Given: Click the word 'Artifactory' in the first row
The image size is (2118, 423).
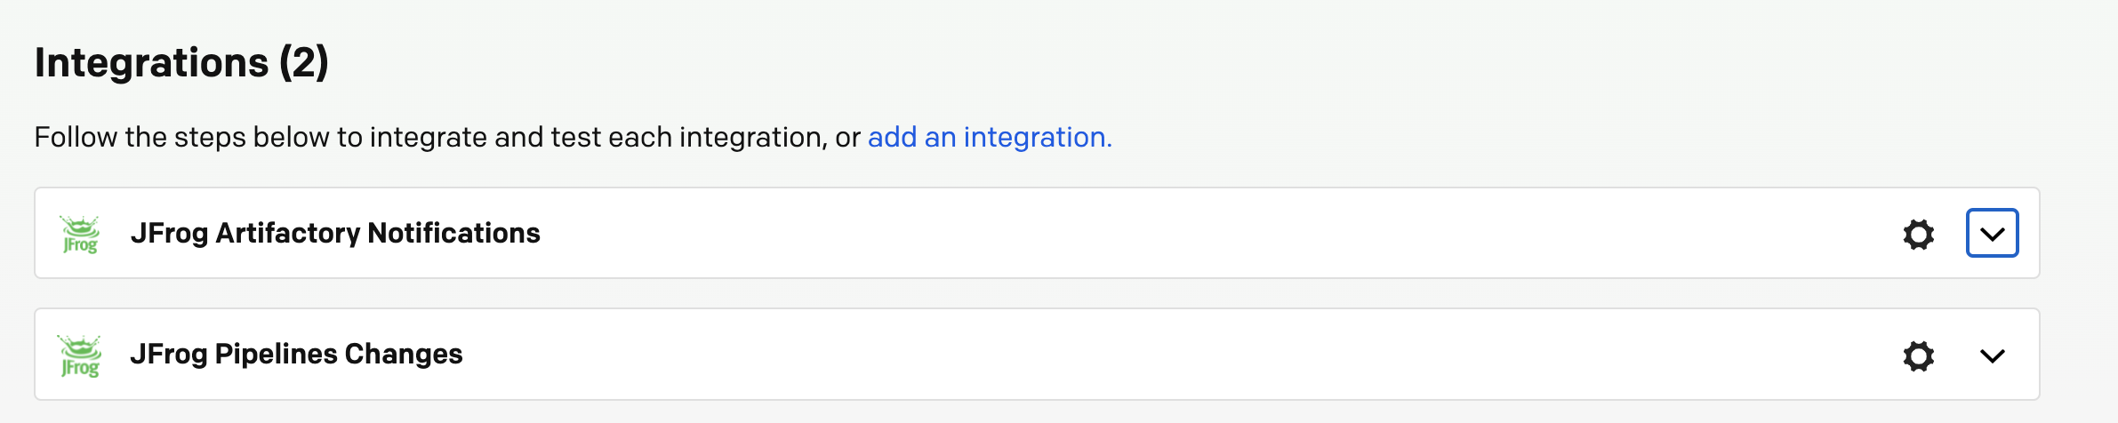Looking at the screenshot, I should click(288, 233).
